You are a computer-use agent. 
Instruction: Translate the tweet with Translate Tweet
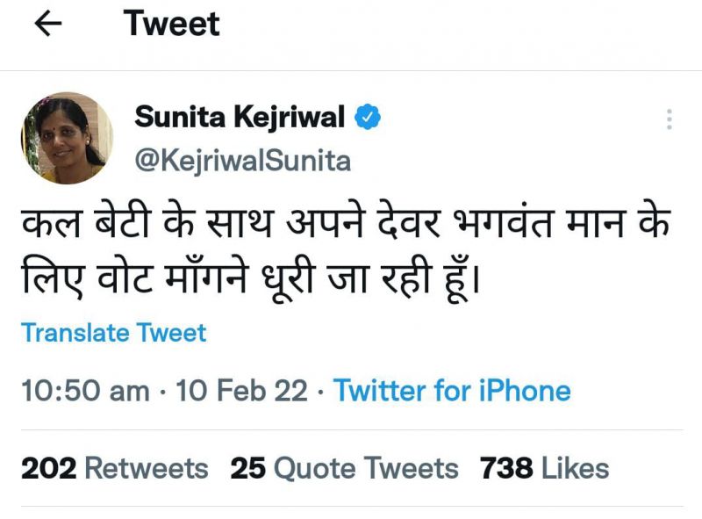click(114, 333)
